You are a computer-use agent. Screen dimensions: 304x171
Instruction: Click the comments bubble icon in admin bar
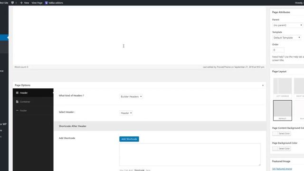point(13,3)
